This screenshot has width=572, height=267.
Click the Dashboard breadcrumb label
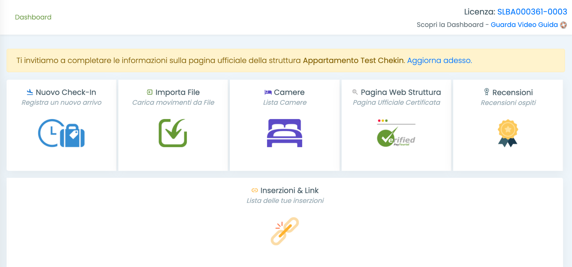33,17
